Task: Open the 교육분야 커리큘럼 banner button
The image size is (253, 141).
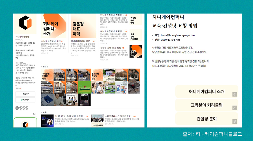Action: tap(206, 105)
